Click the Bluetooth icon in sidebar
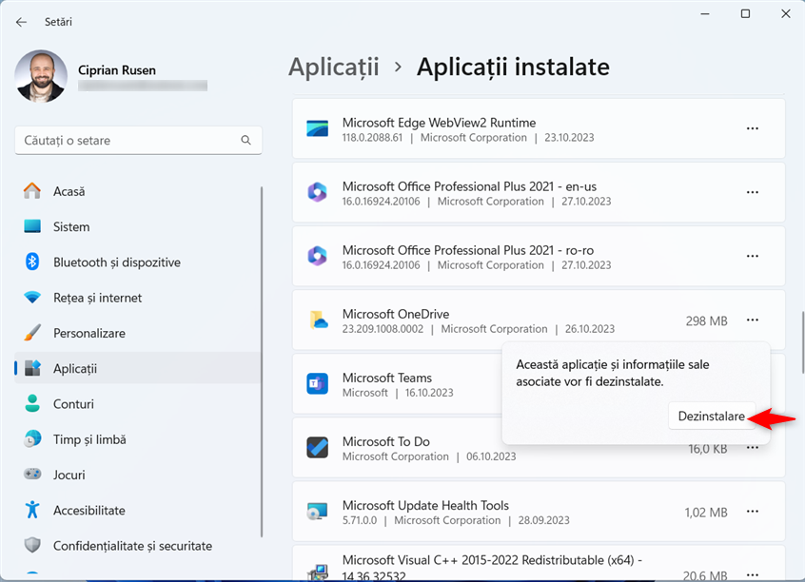805x582 pixels. click(32, 262)
